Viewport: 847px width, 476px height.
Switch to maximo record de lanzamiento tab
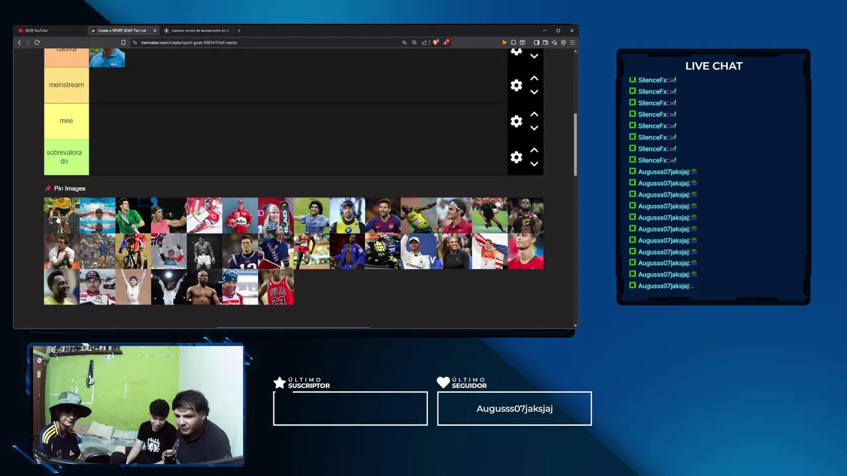(197, 30)
